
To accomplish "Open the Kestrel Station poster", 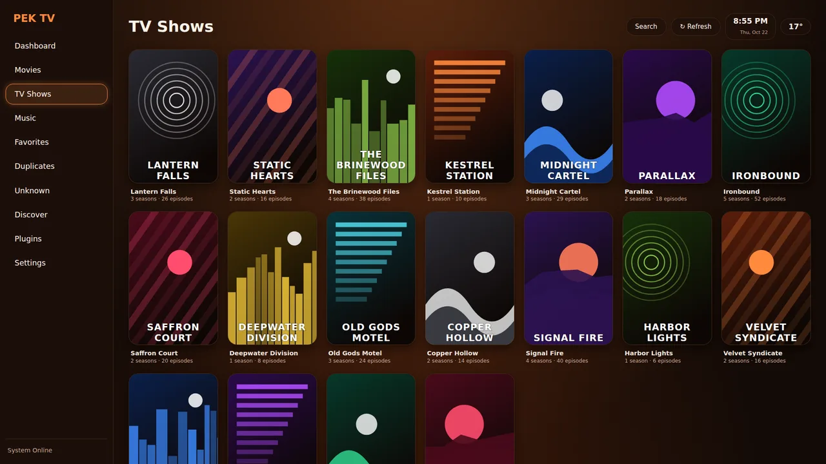I will (470, 117).
